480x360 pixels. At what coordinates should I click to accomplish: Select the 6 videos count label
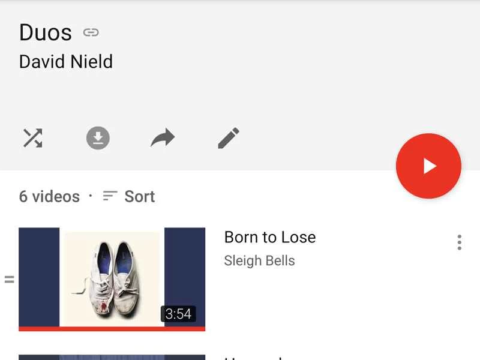click(x=49, y=196)
